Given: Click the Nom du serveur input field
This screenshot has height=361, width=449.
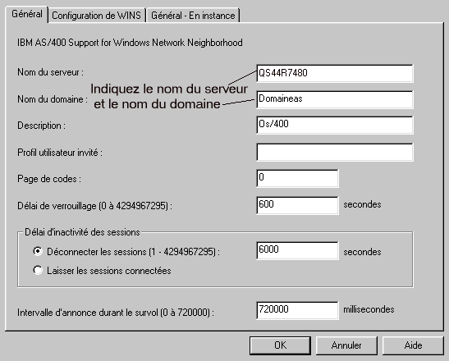Looking at the screenshot, I should [334, 73].
